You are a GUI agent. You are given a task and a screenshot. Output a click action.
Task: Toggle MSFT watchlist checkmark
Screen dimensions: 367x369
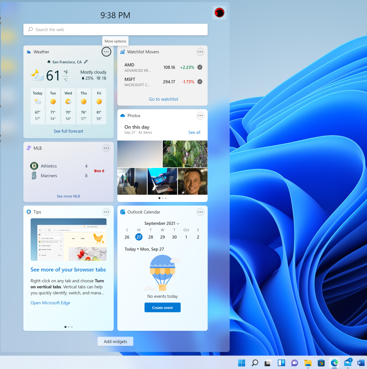200,82
